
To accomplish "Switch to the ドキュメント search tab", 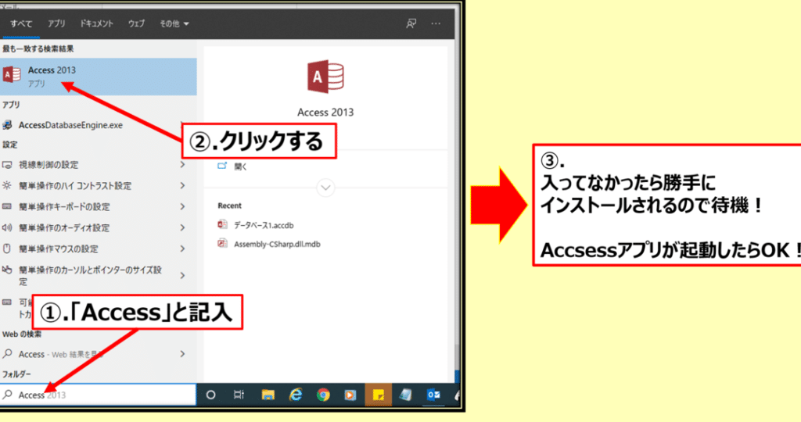I will pos(97,24).
